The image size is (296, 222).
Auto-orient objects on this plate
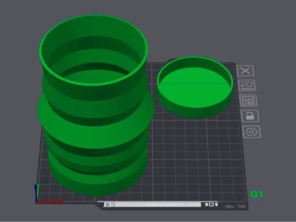247,85
